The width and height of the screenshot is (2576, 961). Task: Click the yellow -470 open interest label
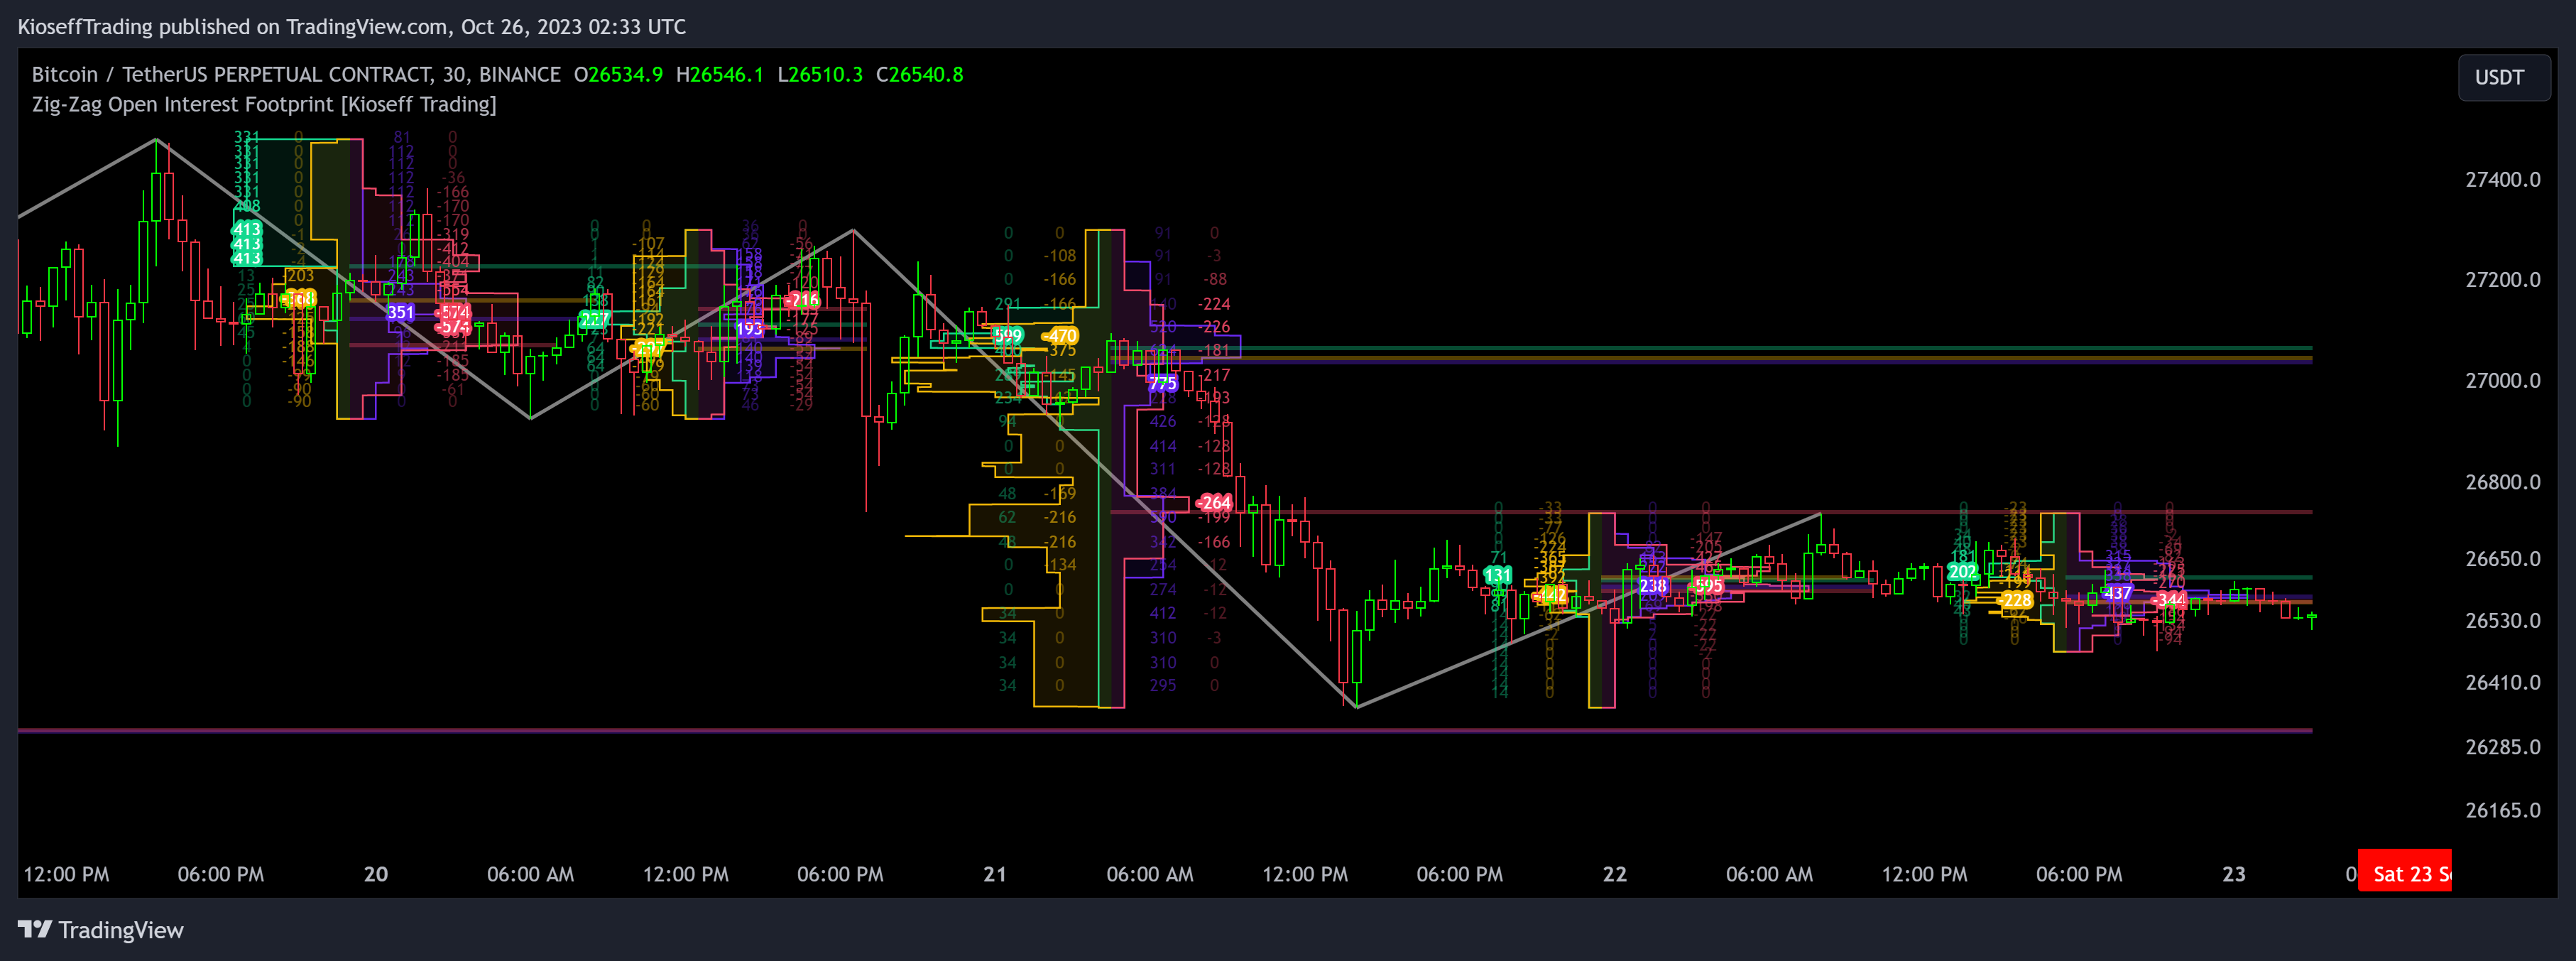click(x=1060, y=337)
